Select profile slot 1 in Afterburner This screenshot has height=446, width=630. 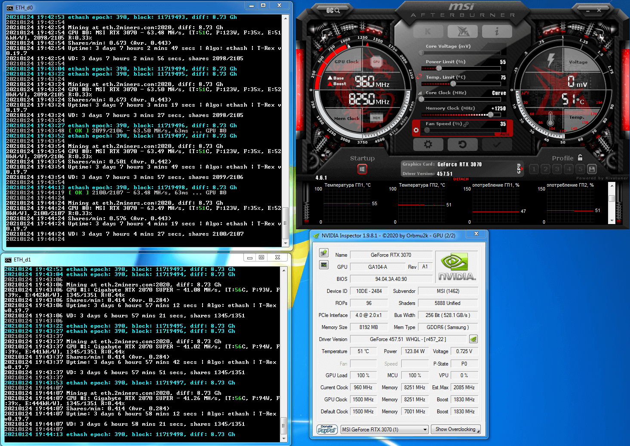tap(534, 169)
